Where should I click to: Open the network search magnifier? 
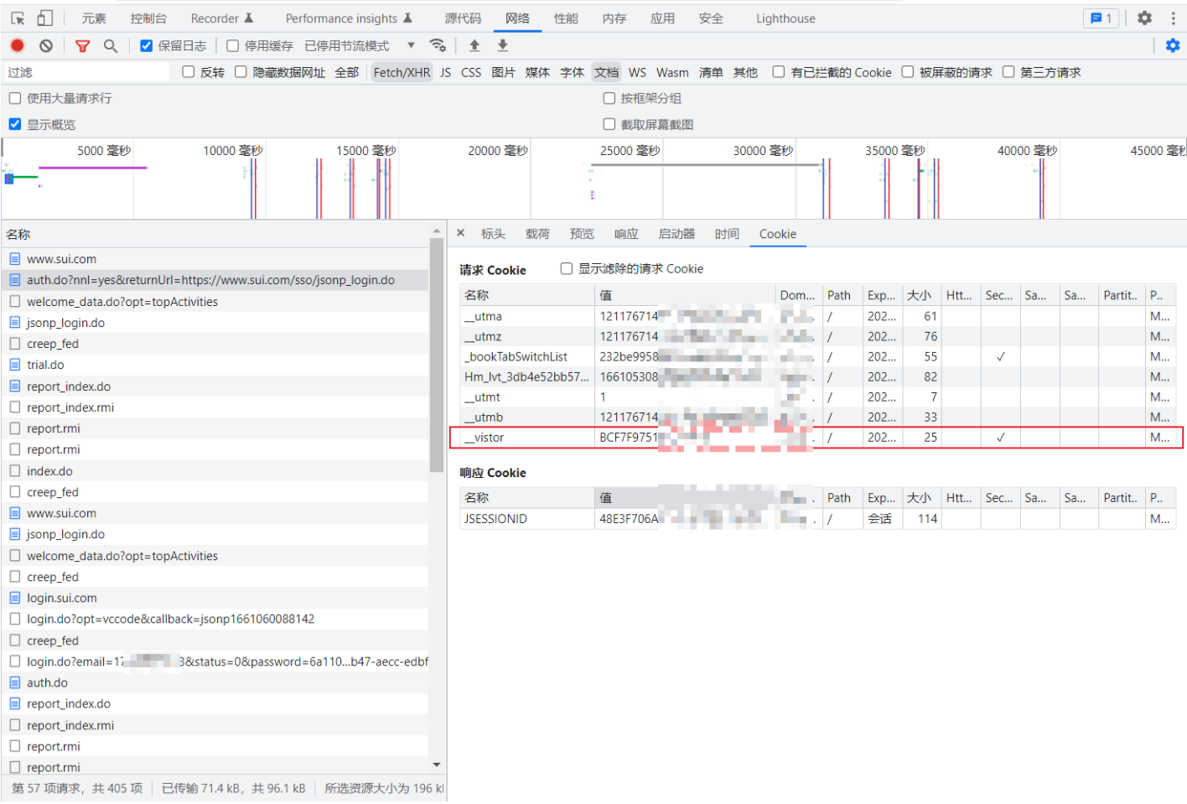point(111,46)
